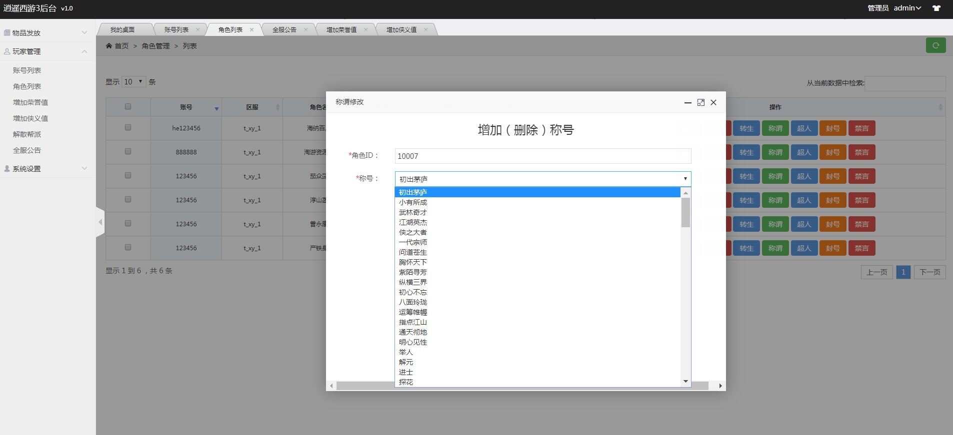The height and width of the screenshot is (435, 953).
Task: Open the admin user dropdown
Action: (907, 8)
